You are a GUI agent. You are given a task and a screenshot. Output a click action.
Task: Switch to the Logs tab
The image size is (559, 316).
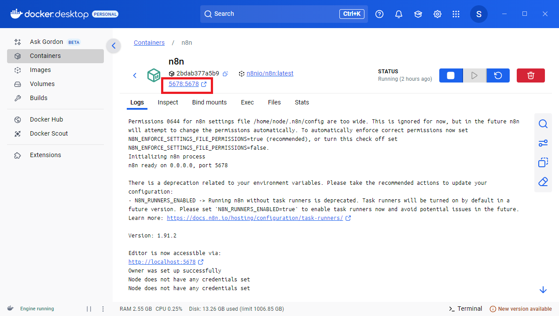coord(137,102)
